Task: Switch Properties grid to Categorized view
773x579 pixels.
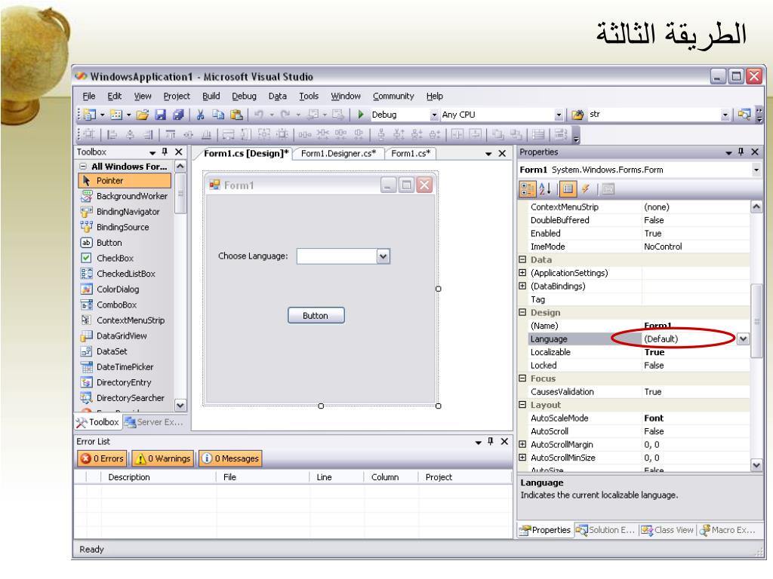Action: pos(527,189)
